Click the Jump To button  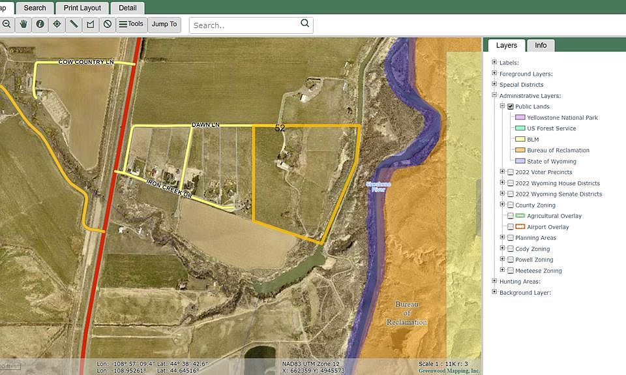pyautogui.click(x=164, y=24)
